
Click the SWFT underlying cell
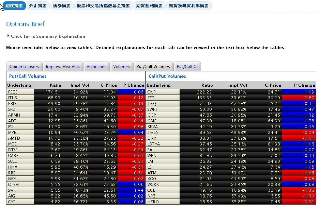(x=163, y=109)
